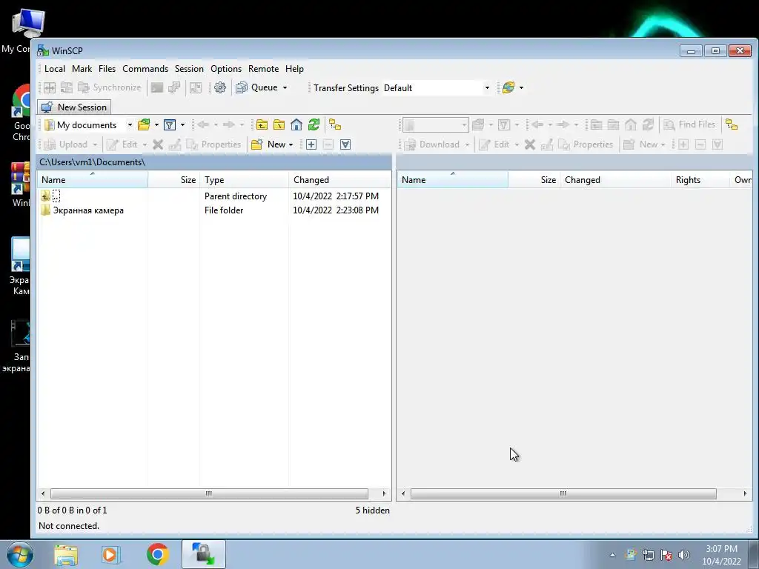This screenshot has width=759, height=569.
Task: Expand the arrow beside the globe icon
Action: 521,87
